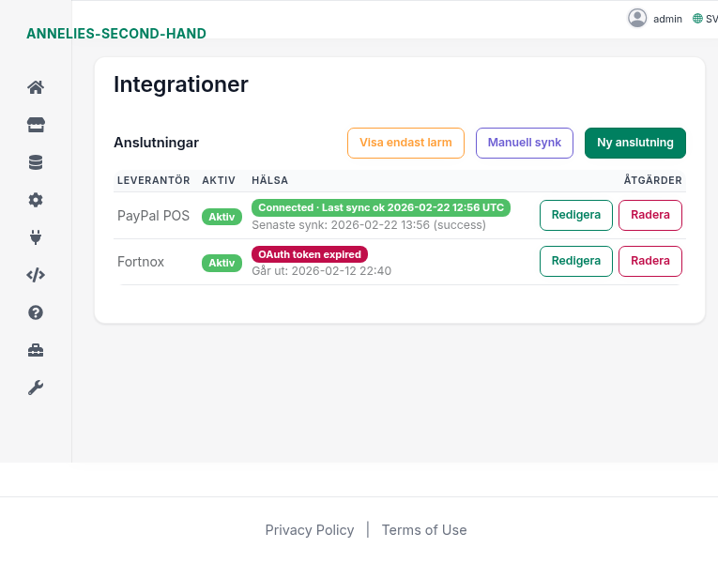Click the wrench icon in sidebar
The image size is (718, 563).
(x=36, y=388)
